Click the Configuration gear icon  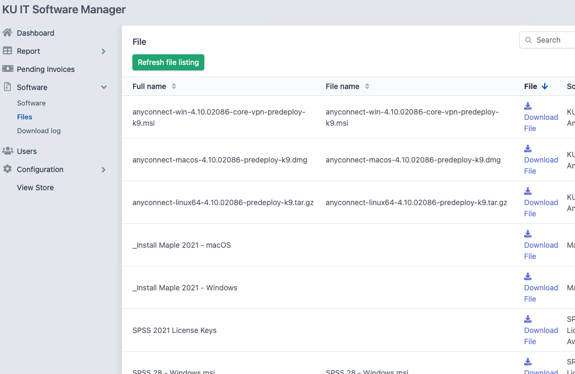[7, 169]
